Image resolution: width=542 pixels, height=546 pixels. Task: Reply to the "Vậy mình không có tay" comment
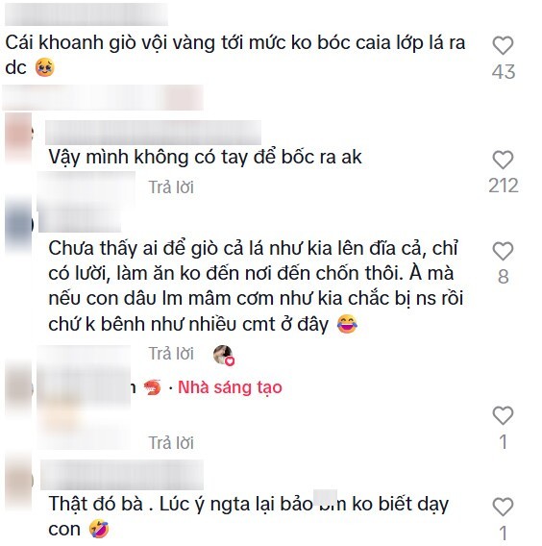point(171,187)
